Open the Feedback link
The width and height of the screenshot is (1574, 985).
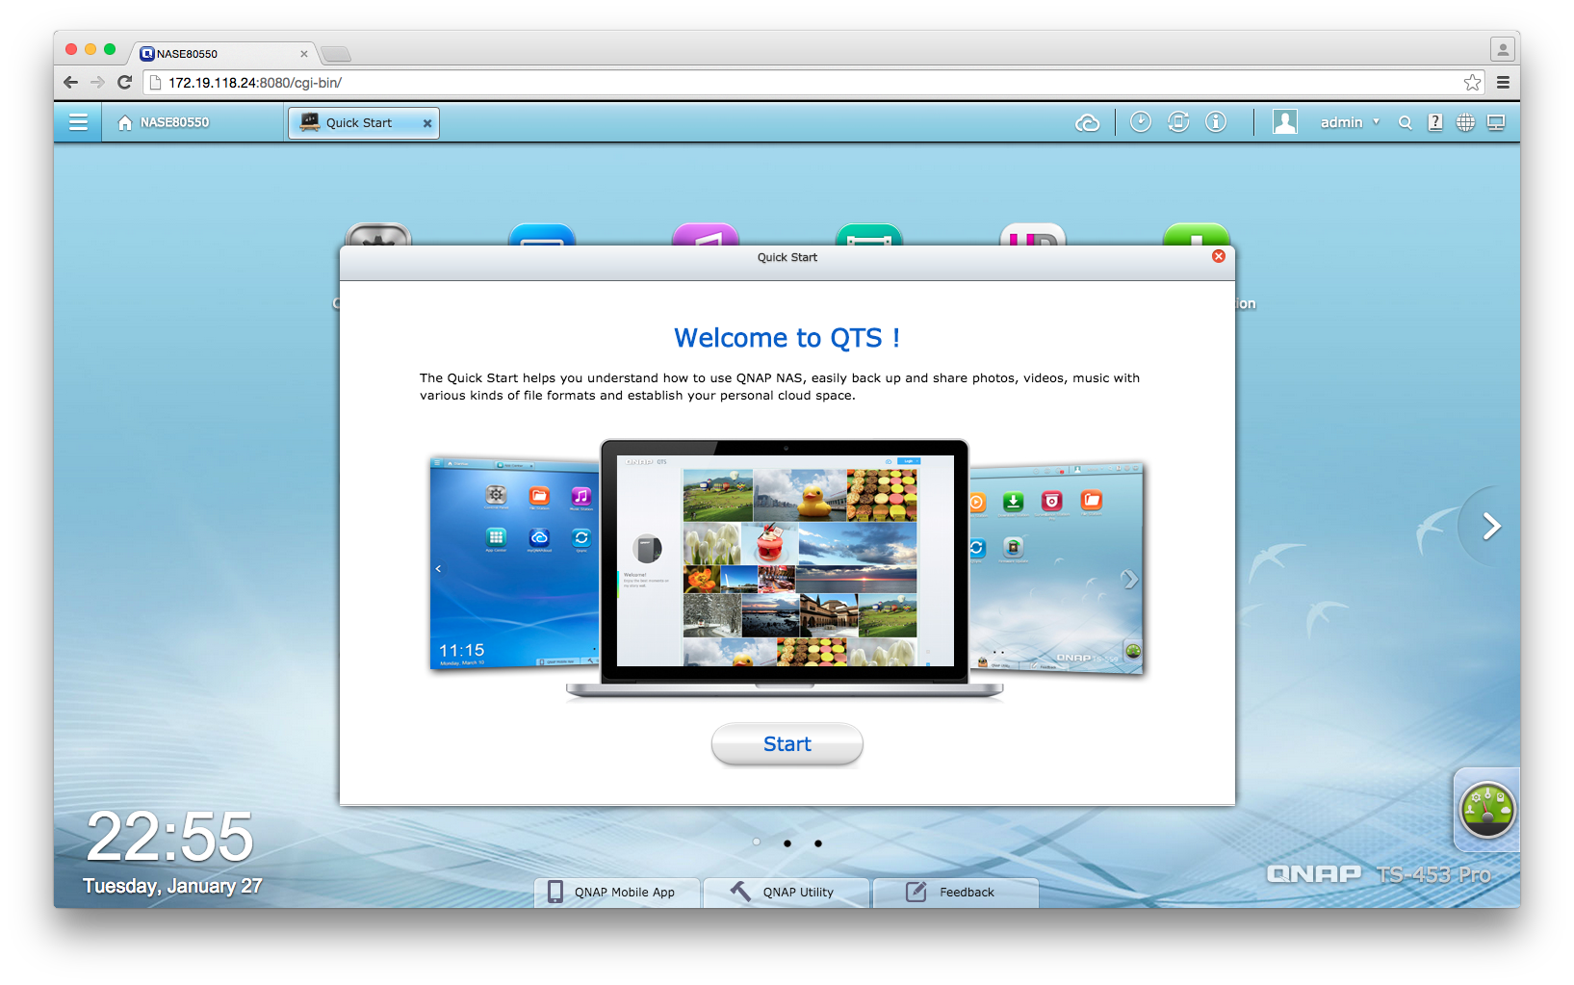(956, 893)
